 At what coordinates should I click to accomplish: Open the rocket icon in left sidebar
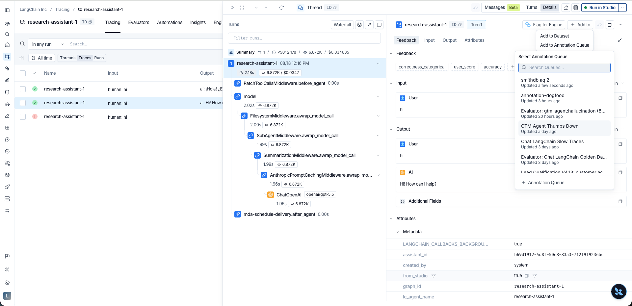[7, 187]
